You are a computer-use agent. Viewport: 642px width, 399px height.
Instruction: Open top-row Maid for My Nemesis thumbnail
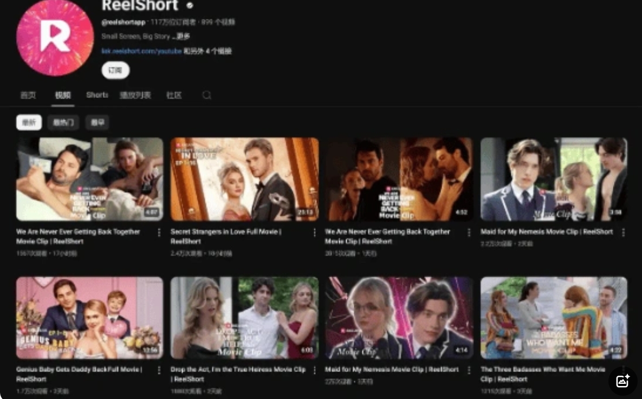554,179
